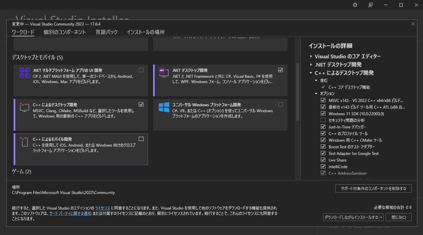Open サード パーティに関する通知 link
The image size is (423, 235).
70,213
